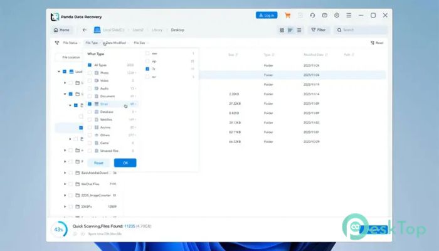Click the OK button in type filter
Viewport: 439px width, 251px height.
pos(125,163)
